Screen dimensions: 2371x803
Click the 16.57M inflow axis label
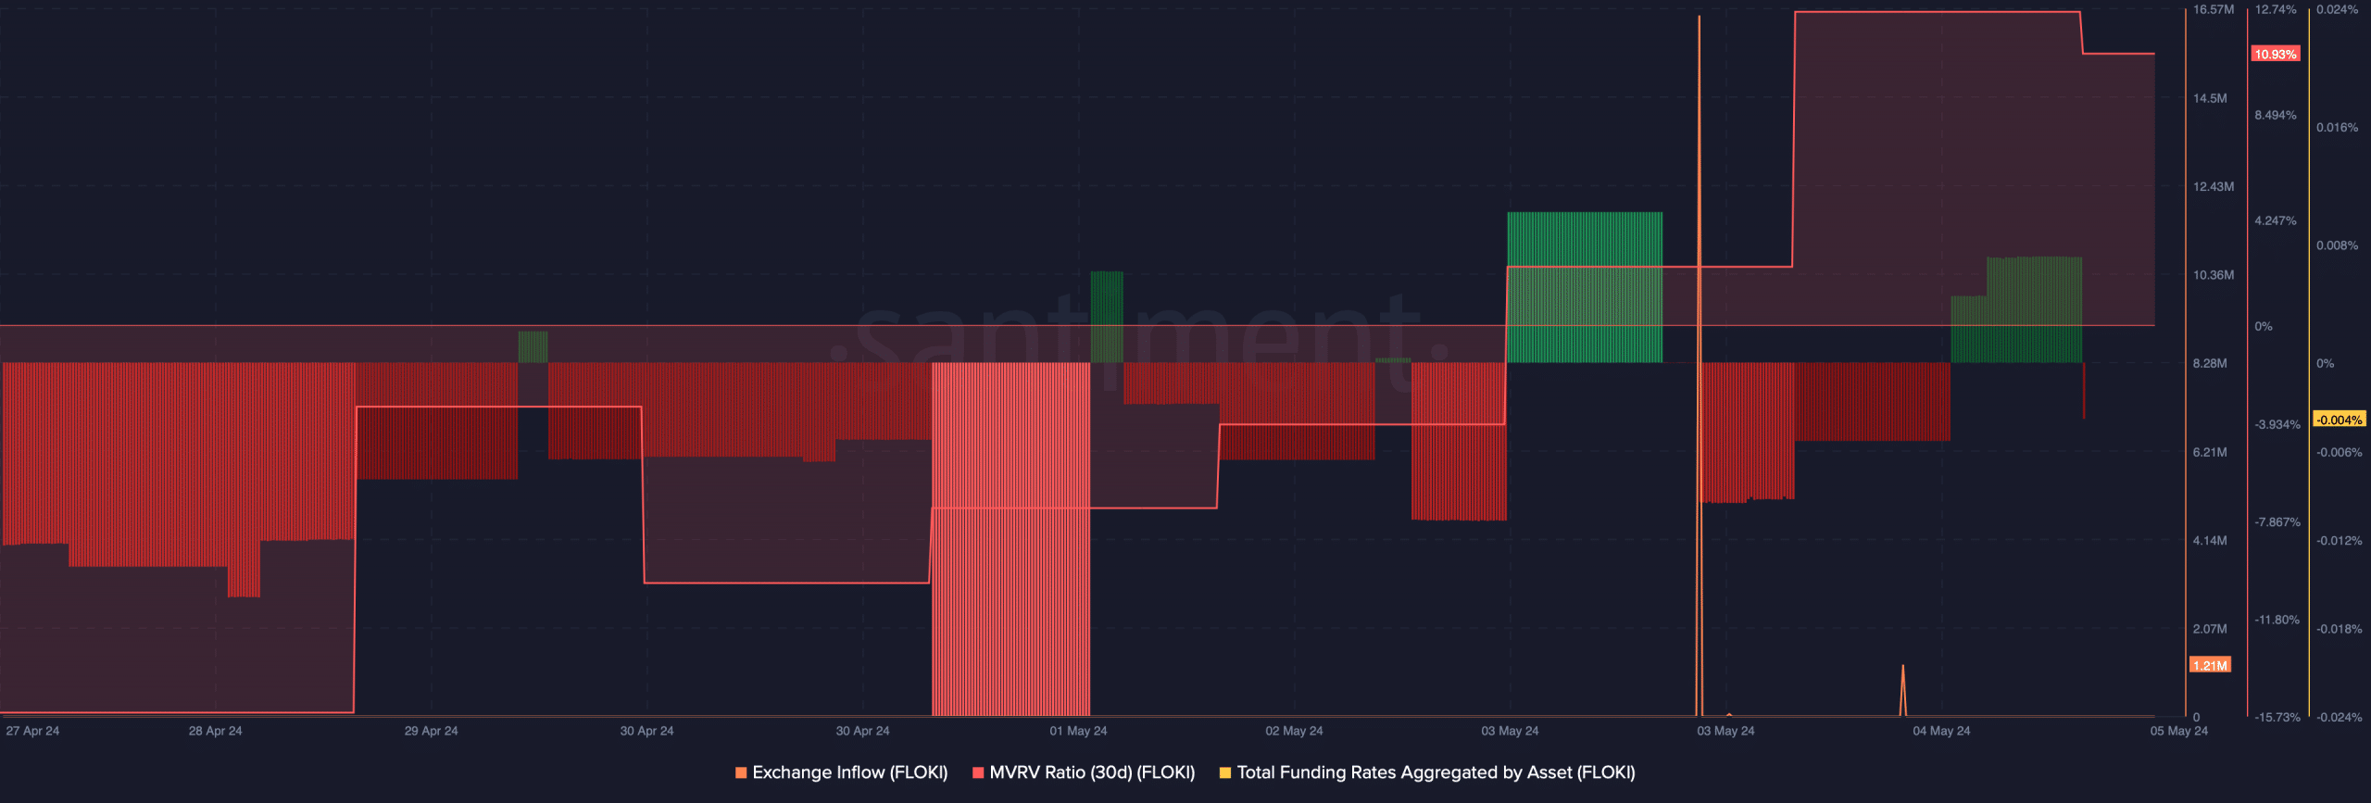2214,9
